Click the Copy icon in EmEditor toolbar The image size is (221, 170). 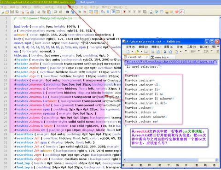click(170, 52)
